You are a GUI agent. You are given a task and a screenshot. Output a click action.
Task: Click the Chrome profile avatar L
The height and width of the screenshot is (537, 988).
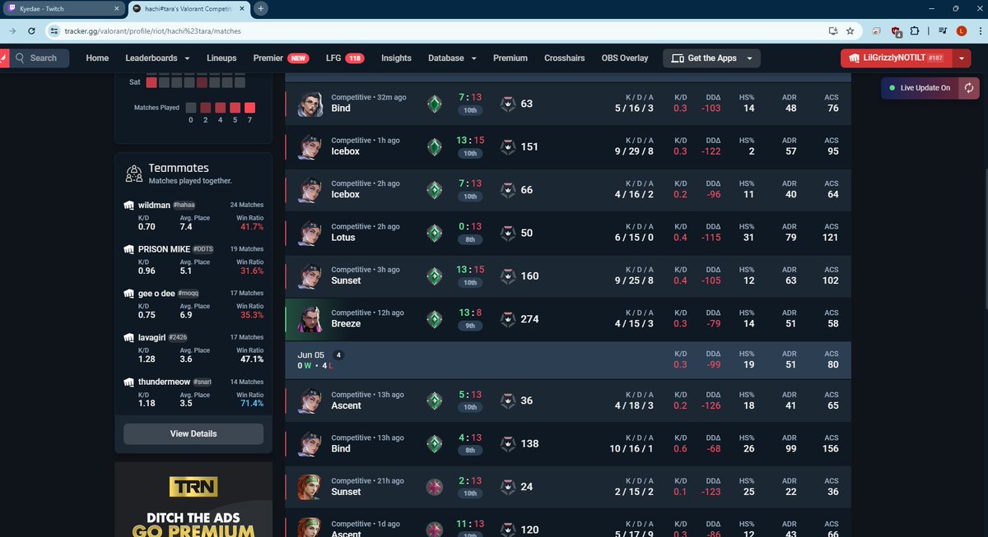coord(960,30)
